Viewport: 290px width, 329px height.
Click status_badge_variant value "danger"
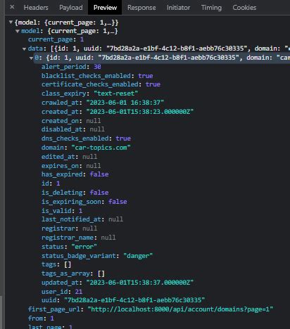(x=138, y=256)
